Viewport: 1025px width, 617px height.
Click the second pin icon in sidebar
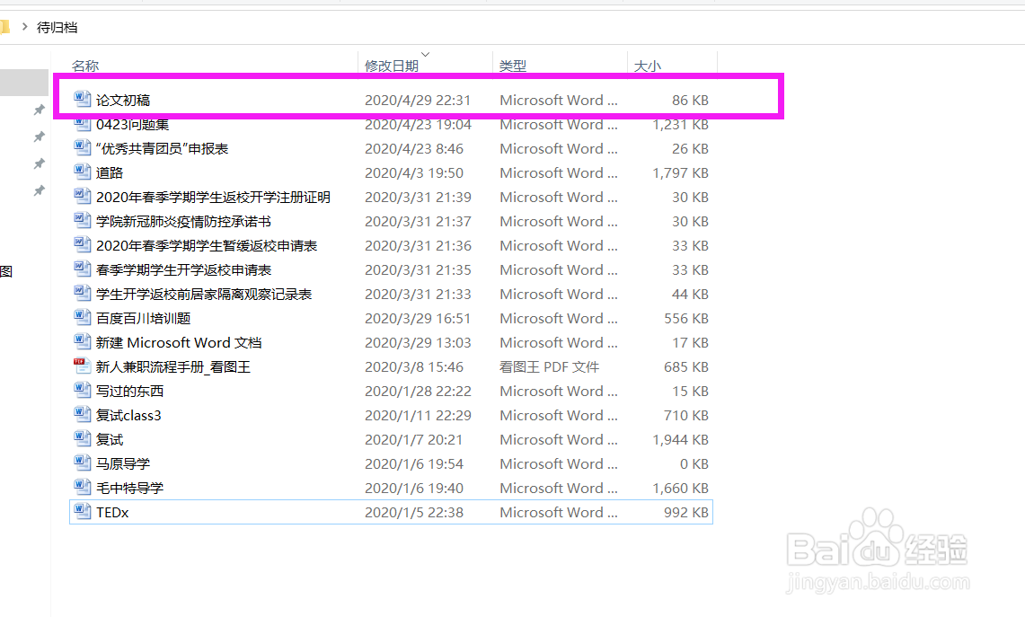(x=40, y=137)
